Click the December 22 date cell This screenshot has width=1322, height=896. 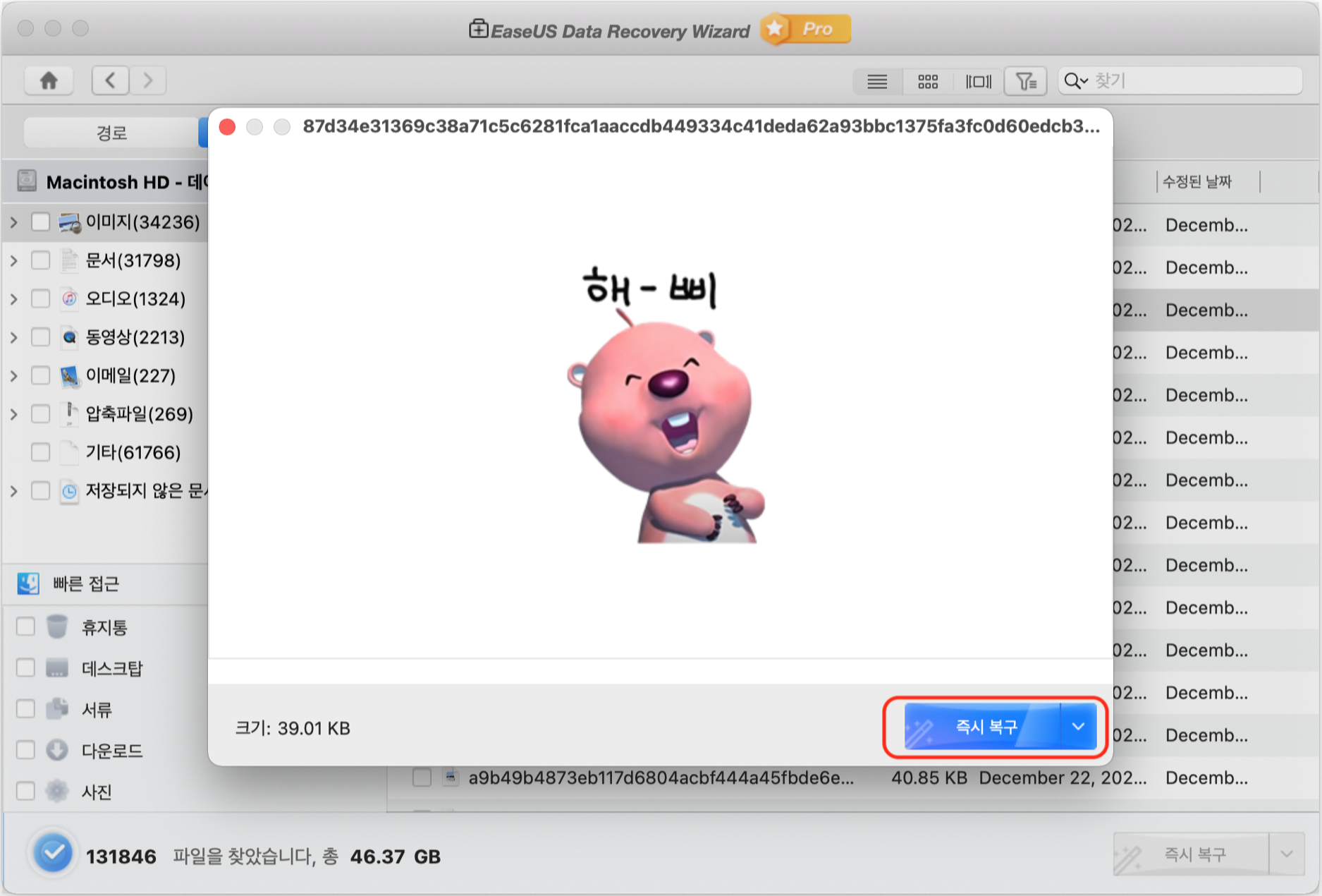[x=1063, y=777]
